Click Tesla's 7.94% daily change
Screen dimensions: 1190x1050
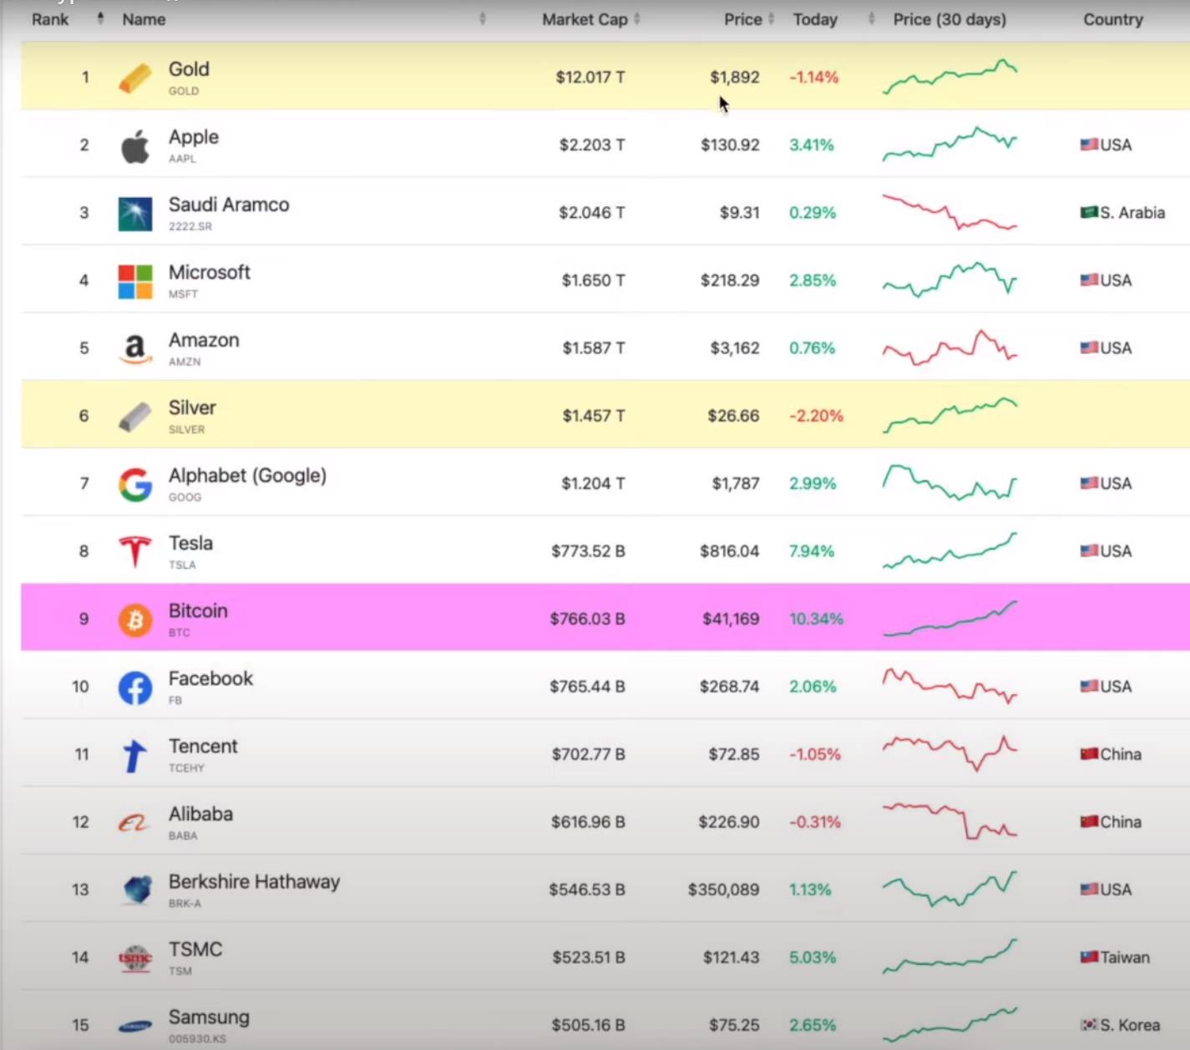click(x=812, y=551)
